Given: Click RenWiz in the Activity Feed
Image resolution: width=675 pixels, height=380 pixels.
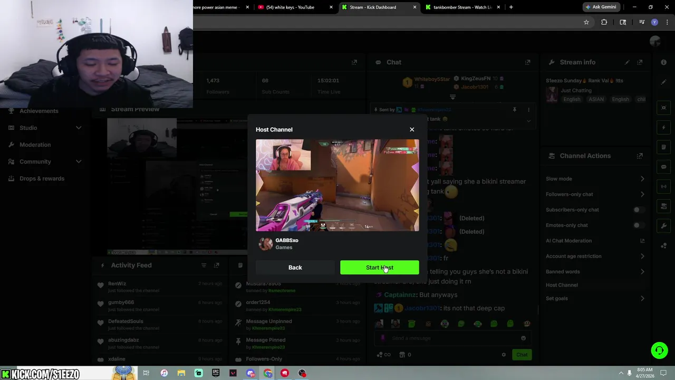Looking at the screenshot, I should 117,284.
